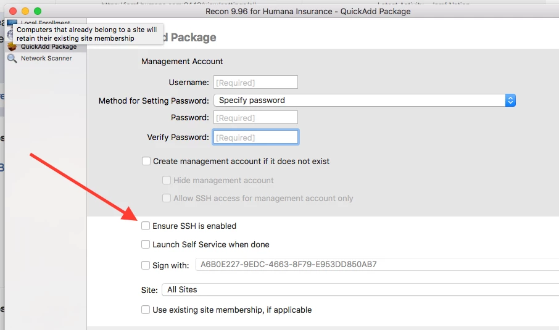The width and height of the screenshot is (559, 330).
Task: Check Use existing site membership, if applicable
Action: [x=146, y=310]
